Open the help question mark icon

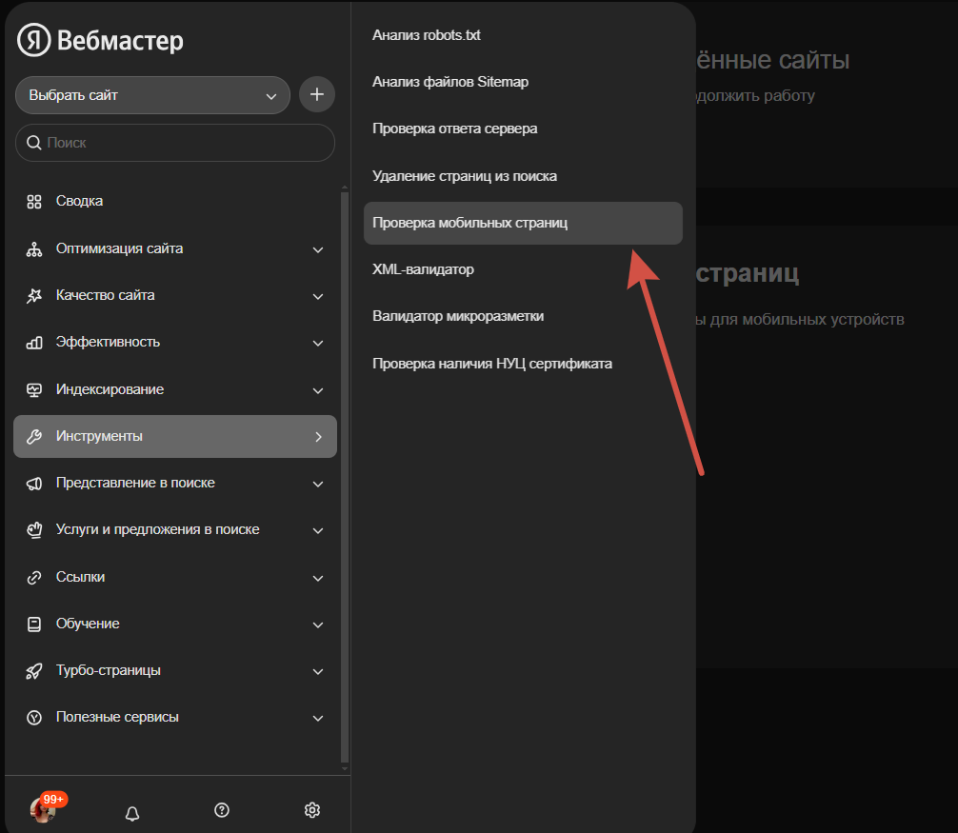[222, 810]
